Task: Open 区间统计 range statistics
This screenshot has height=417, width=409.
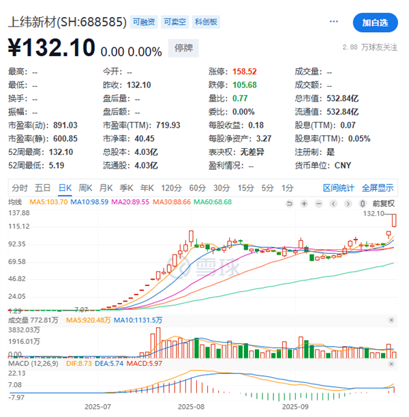Action: click(x=339, y=188)
